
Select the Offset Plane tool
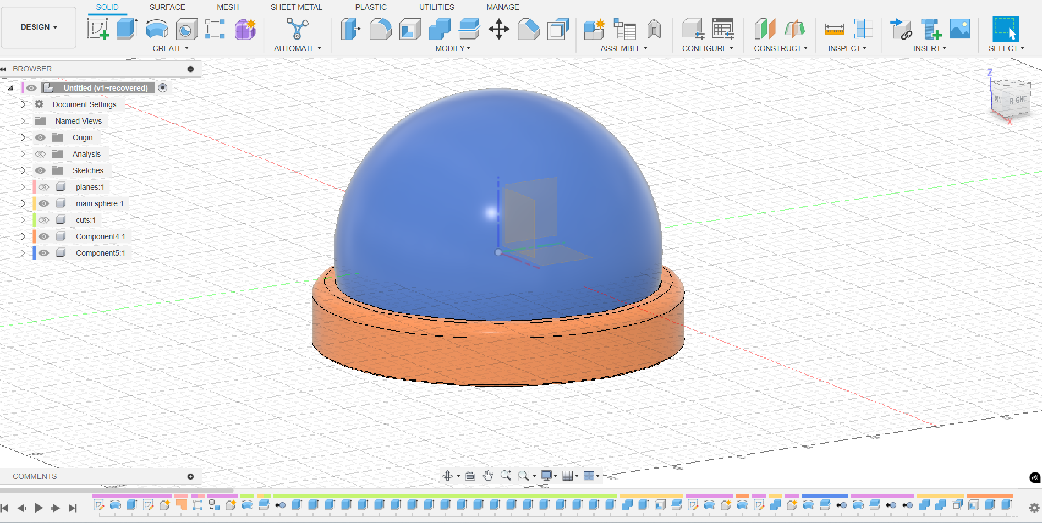coord(765,29)
